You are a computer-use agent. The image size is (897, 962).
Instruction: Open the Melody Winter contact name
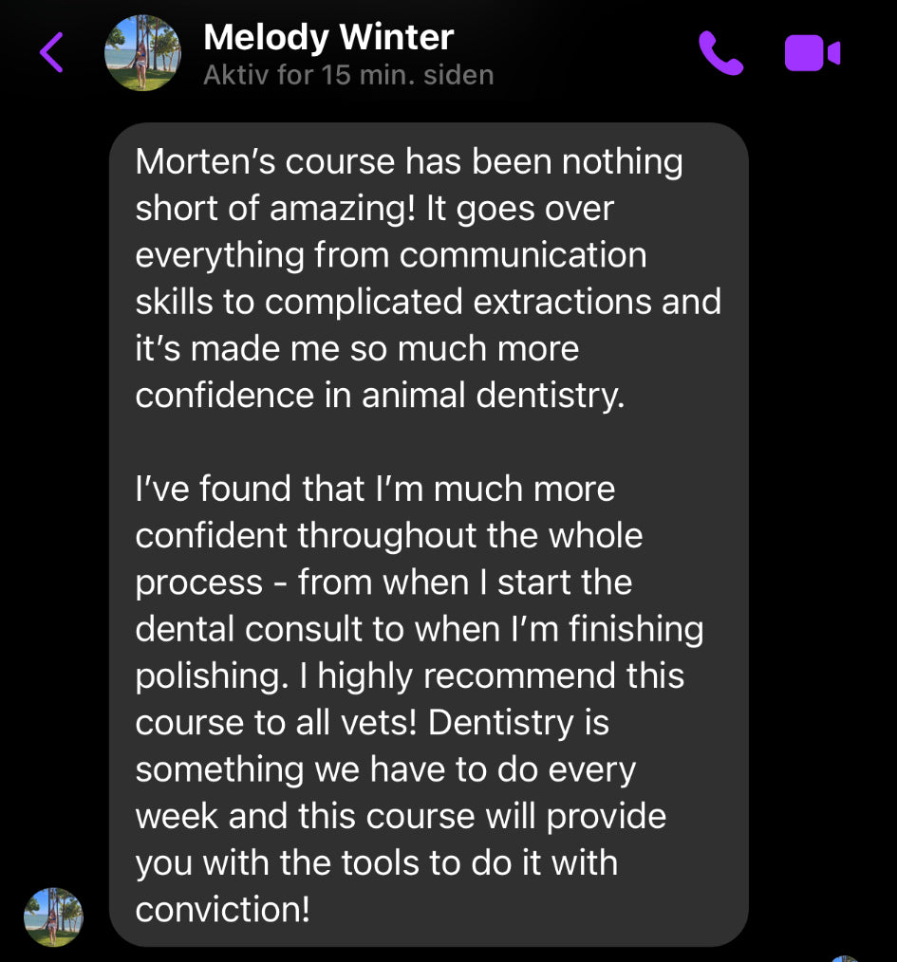328,38
